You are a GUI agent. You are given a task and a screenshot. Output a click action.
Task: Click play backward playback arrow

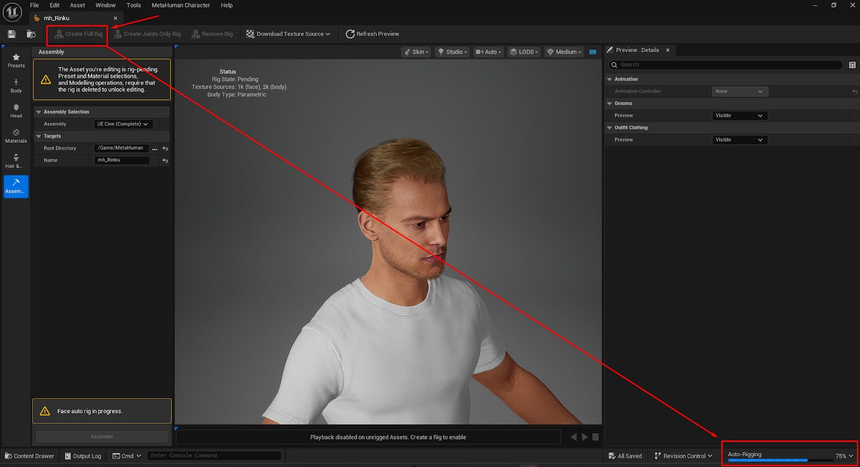[x=574, y=437]
